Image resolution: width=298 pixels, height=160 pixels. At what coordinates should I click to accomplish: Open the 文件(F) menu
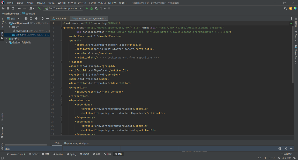10,3
